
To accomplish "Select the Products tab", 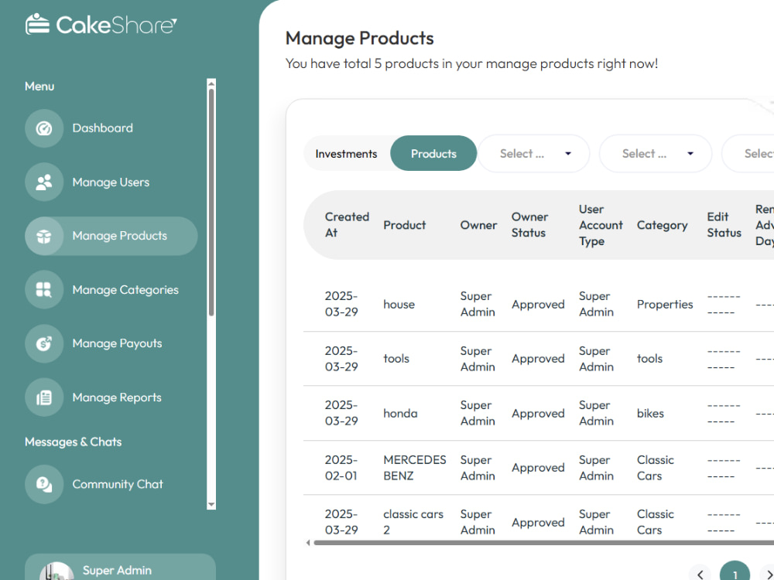I will point(433,153).
